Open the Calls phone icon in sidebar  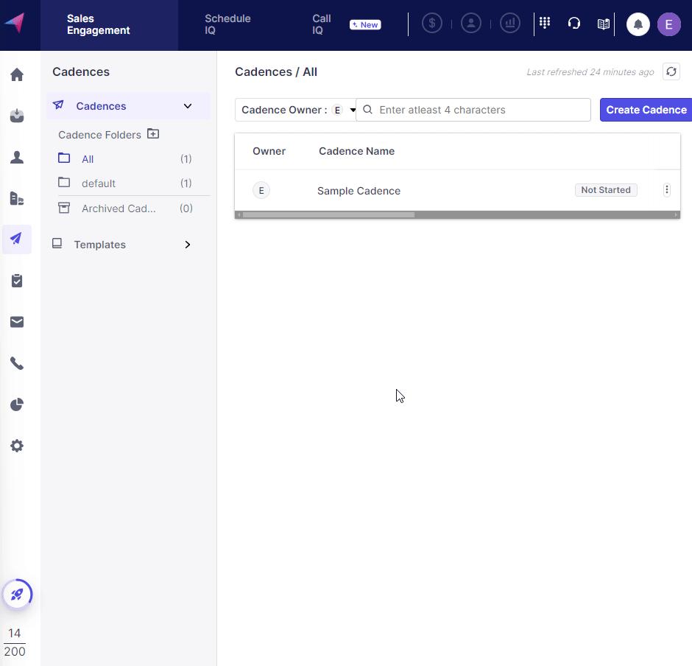[17, 363]
